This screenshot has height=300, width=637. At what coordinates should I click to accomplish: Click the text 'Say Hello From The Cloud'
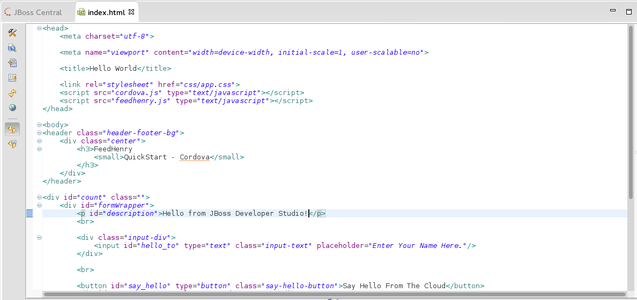coord(395,286)
